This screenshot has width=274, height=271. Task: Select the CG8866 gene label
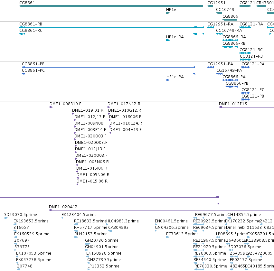(230, 16)
